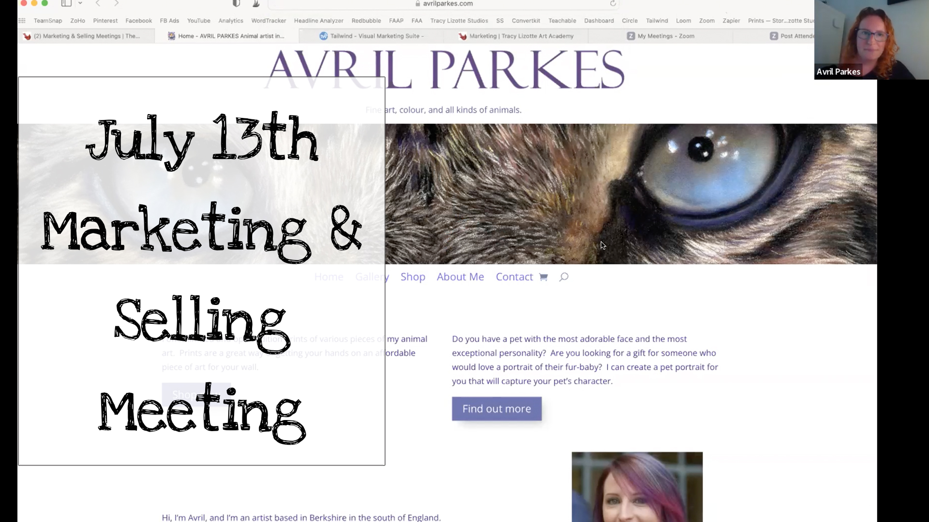Open the SS bookmark
Viewport: 929px width, 522px height.
point(500,21)
